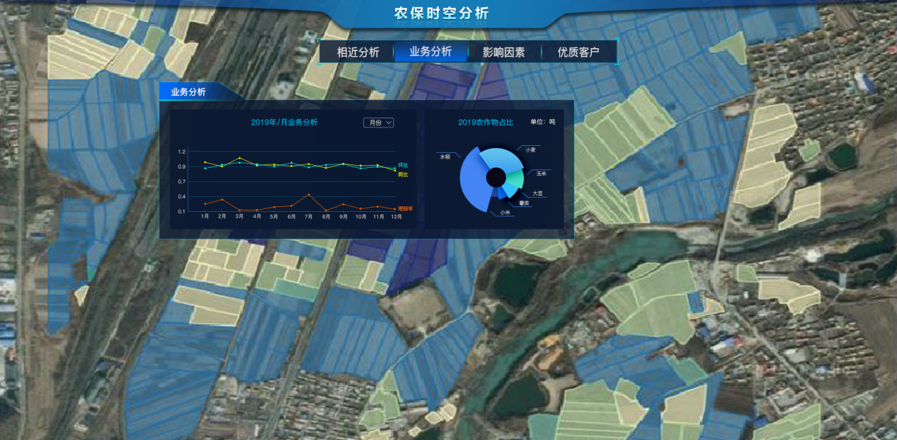Select the 小米 label under the pie
This screenshot has width=897, height=440.
(x=505, y=212)
